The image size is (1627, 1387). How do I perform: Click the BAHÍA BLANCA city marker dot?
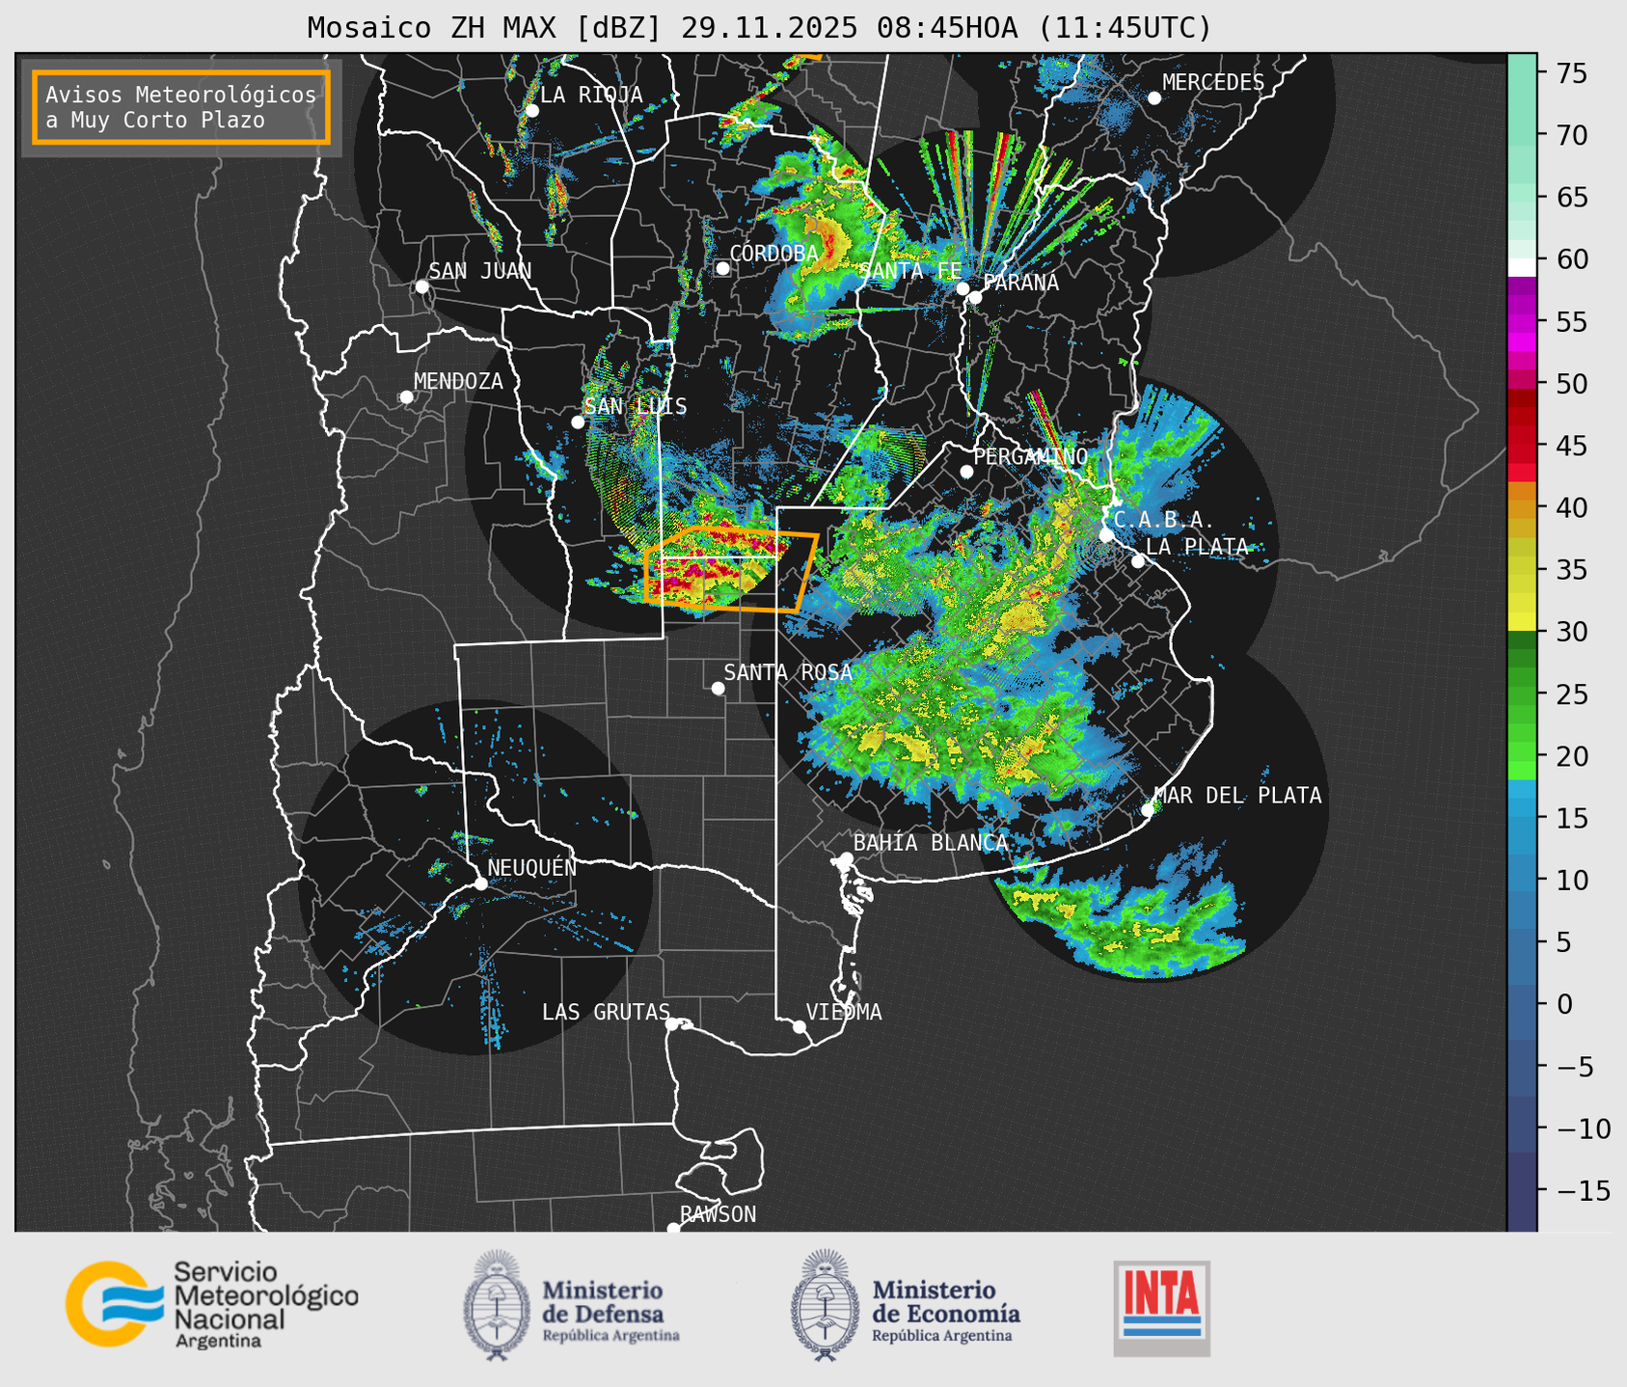846,858
